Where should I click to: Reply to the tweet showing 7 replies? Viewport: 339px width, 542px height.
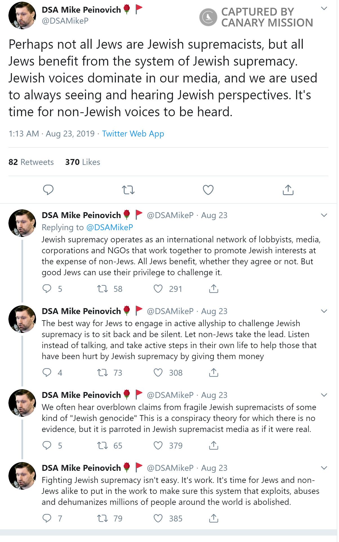tap(47, 518)
